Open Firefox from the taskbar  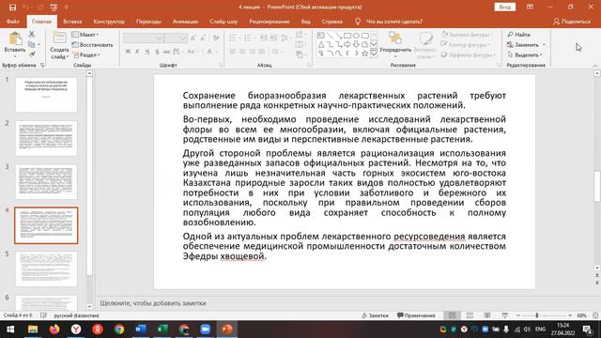pos(54,330)
